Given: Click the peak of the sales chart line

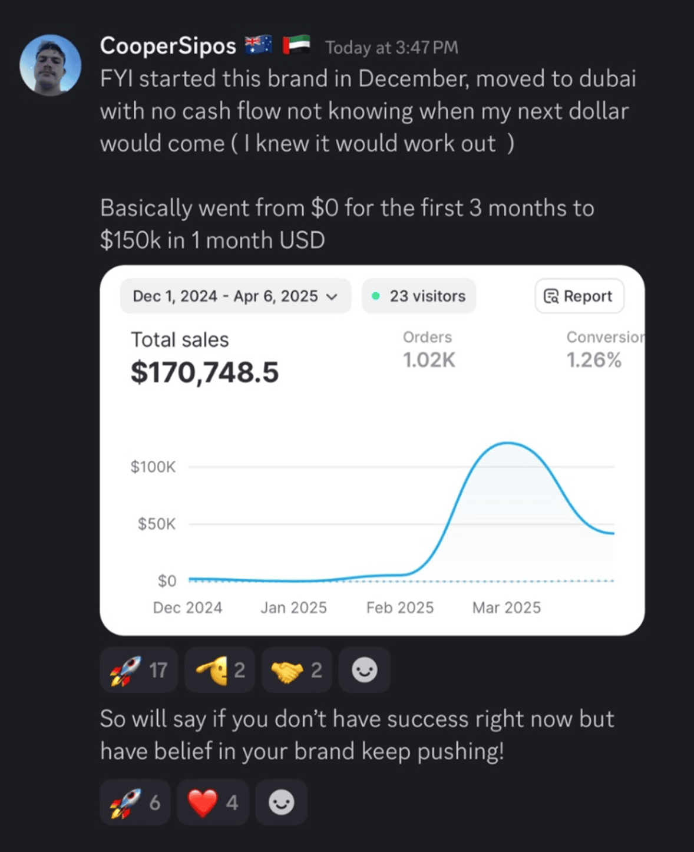Looking at the screenshot, I should (507, 443).
